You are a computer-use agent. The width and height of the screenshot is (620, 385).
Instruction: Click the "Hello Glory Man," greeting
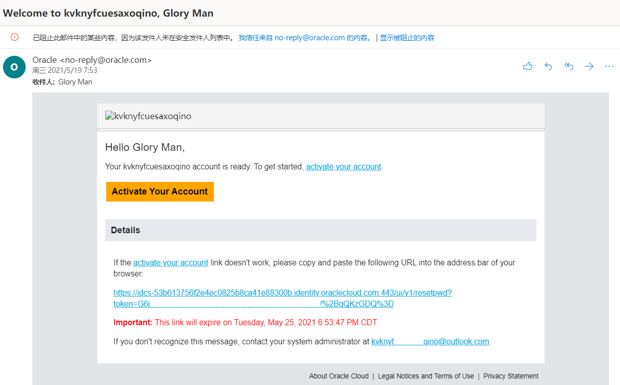145,147
